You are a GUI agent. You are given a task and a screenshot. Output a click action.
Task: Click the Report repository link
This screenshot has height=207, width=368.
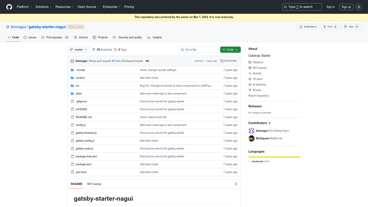click(x=259, y=96)
